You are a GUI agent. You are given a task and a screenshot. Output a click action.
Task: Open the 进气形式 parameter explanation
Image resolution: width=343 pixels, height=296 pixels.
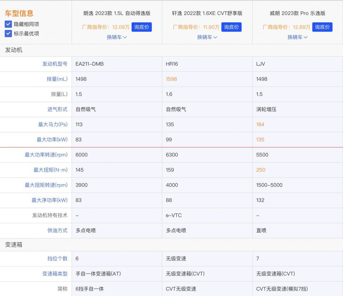pyautogui.click(x=57, y=109)
